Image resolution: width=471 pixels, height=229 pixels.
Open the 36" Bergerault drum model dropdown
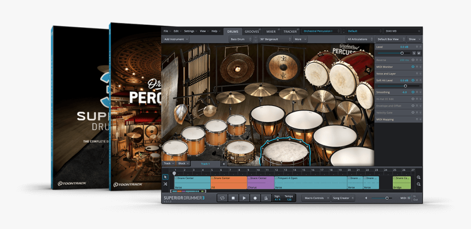click(275, 39)
